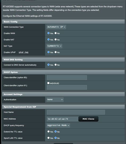Select Yes for Enable UPnP
Image resolution: width=126 pixels, height=144 pixels.
(48, 52)
